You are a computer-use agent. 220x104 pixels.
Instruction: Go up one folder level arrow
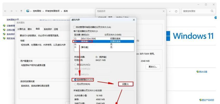point(21,11)
